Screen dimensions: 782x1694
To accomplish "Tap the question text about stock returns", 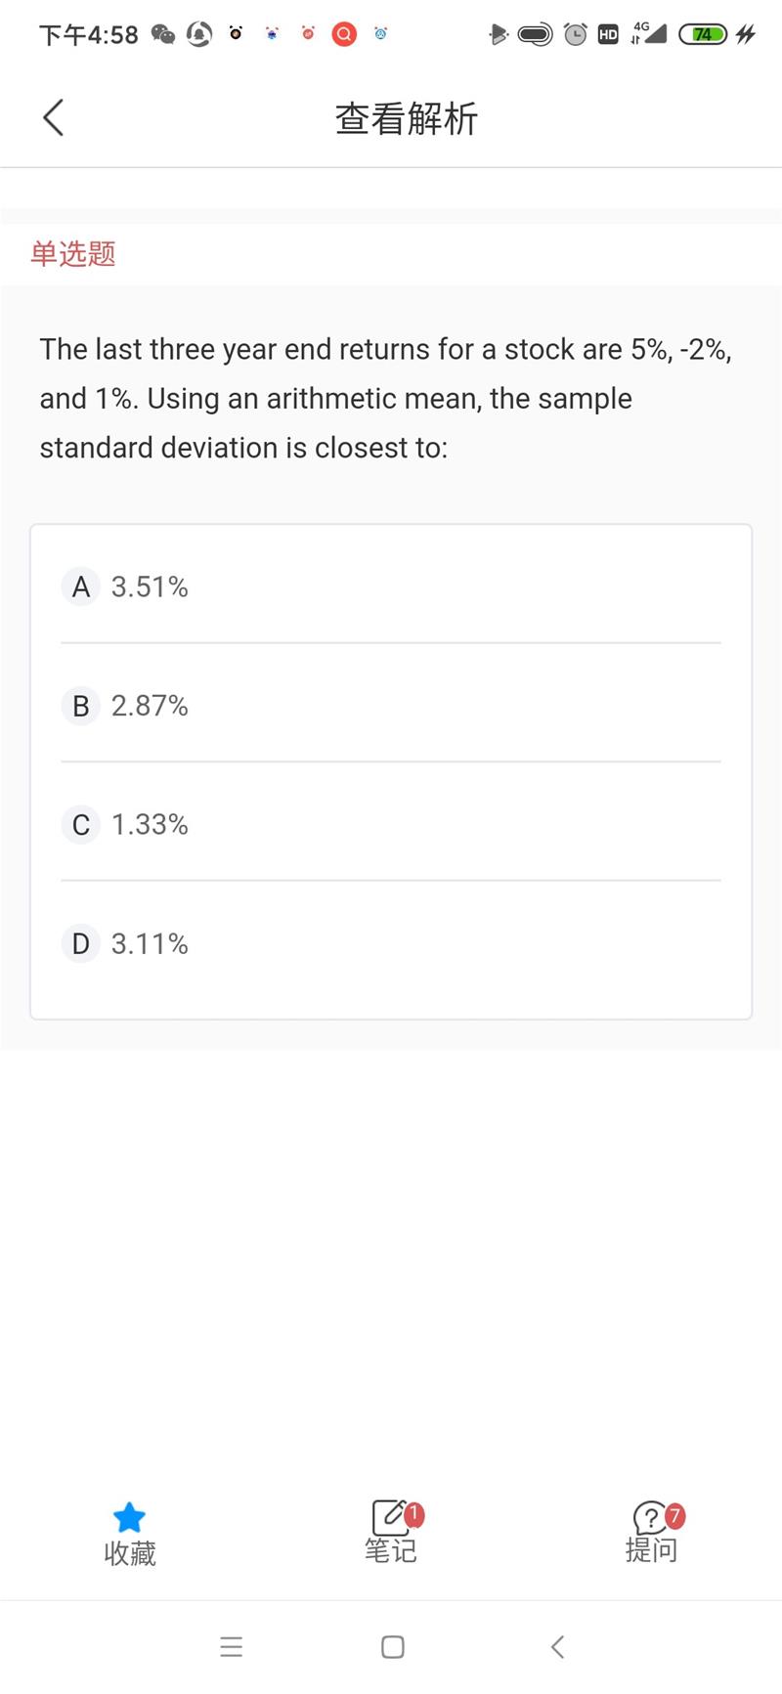I will pos(386,398).
